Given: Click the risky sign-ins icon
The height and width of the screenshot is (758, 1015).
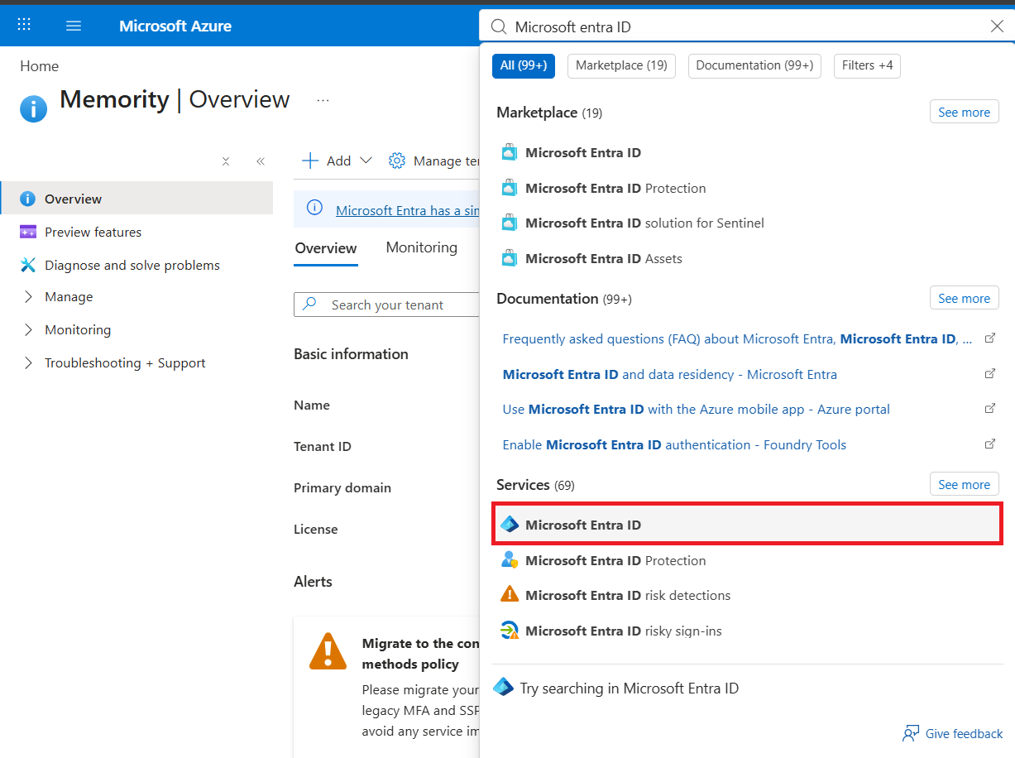Looking at the screenshot, I should point(510,631).
